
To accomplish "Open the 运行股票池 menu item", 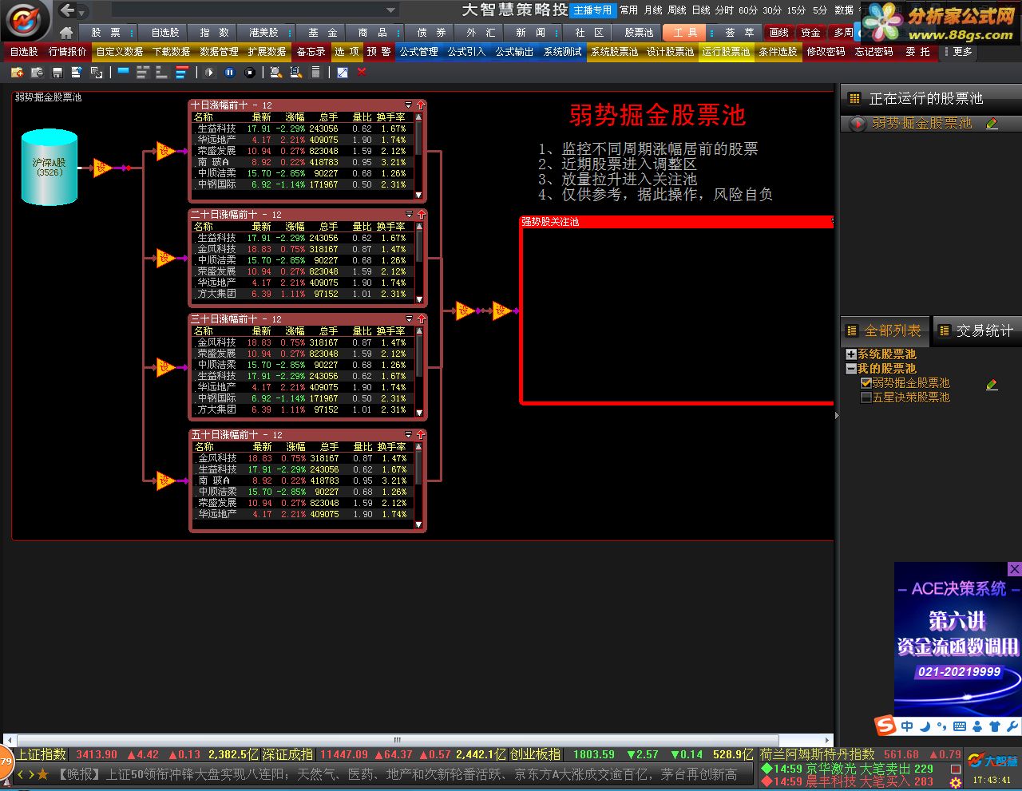I will (726, 52).
